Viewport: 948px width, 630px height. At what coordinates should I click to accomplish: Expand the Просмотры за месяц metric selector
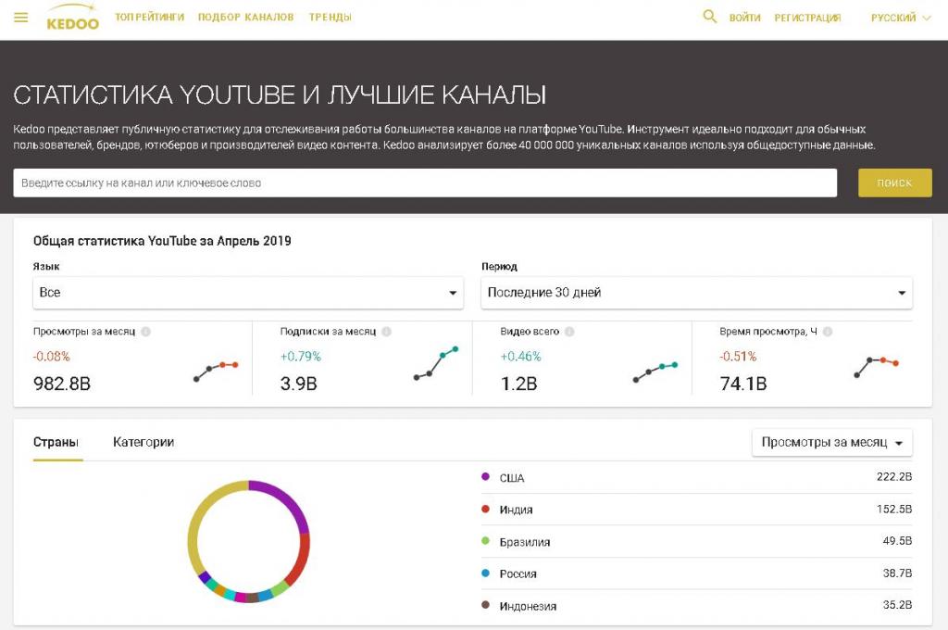pos(832,443)
